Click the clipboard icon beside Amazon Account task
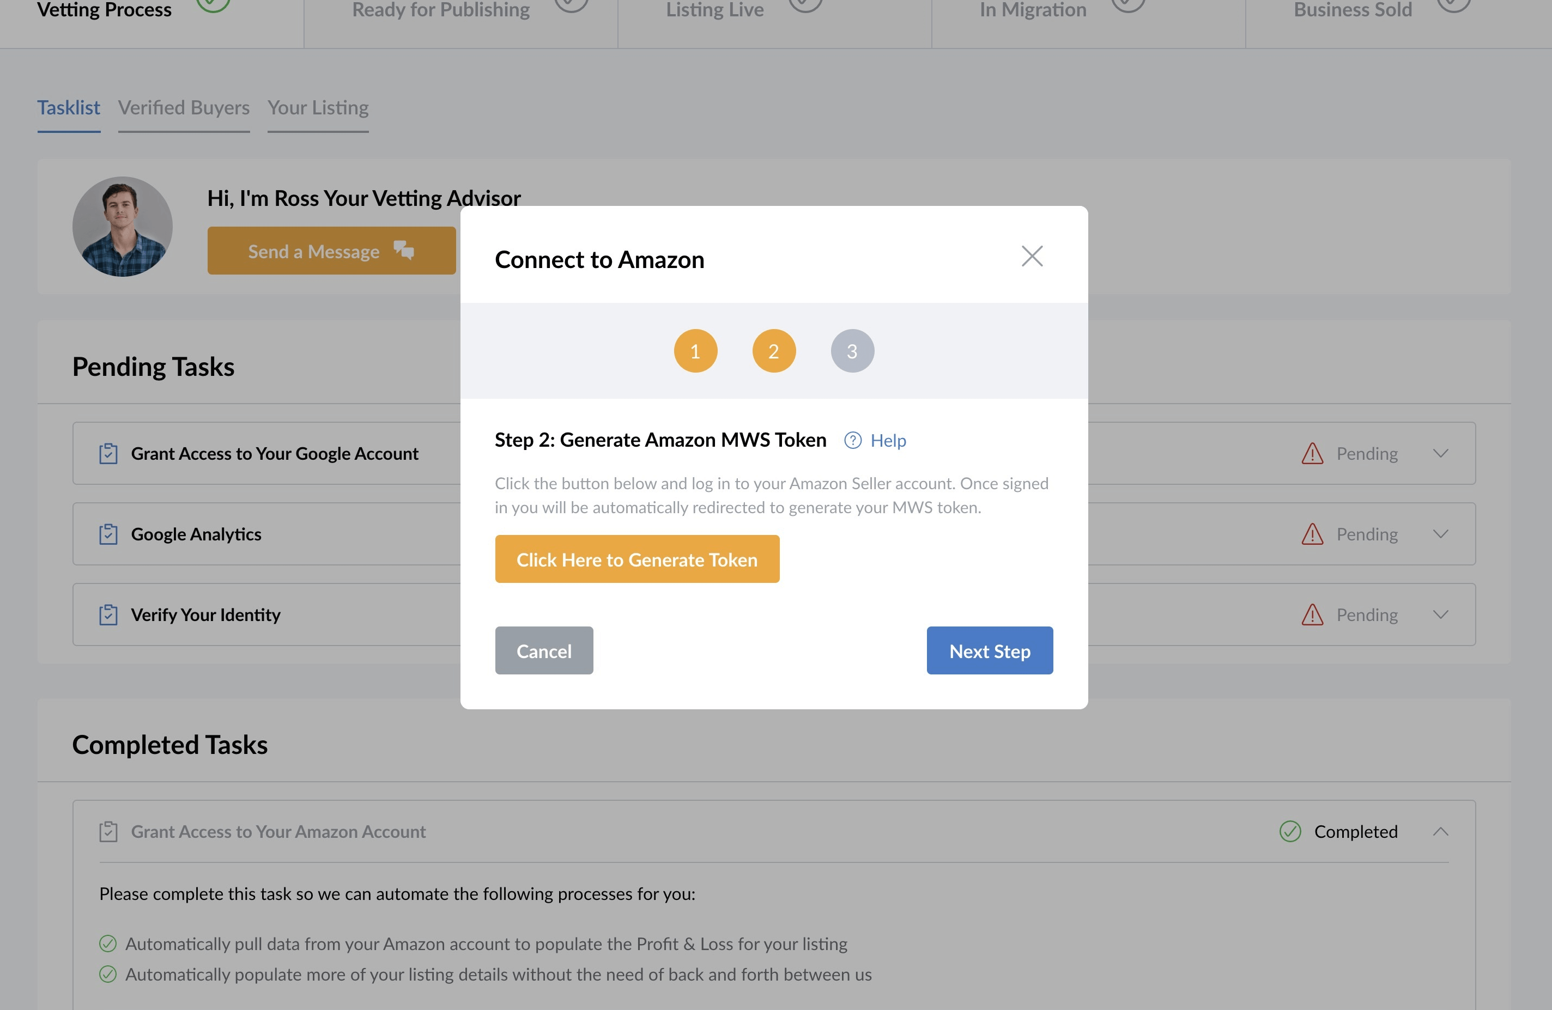Image resolution: width=1552 pixels, height=1010 pixels. pos(108,831)
